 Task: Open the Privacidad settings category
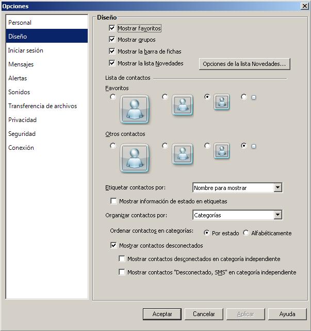point(22,120)
